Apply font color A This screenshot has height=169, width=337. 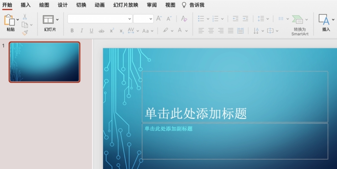click(x=180, y=30)
